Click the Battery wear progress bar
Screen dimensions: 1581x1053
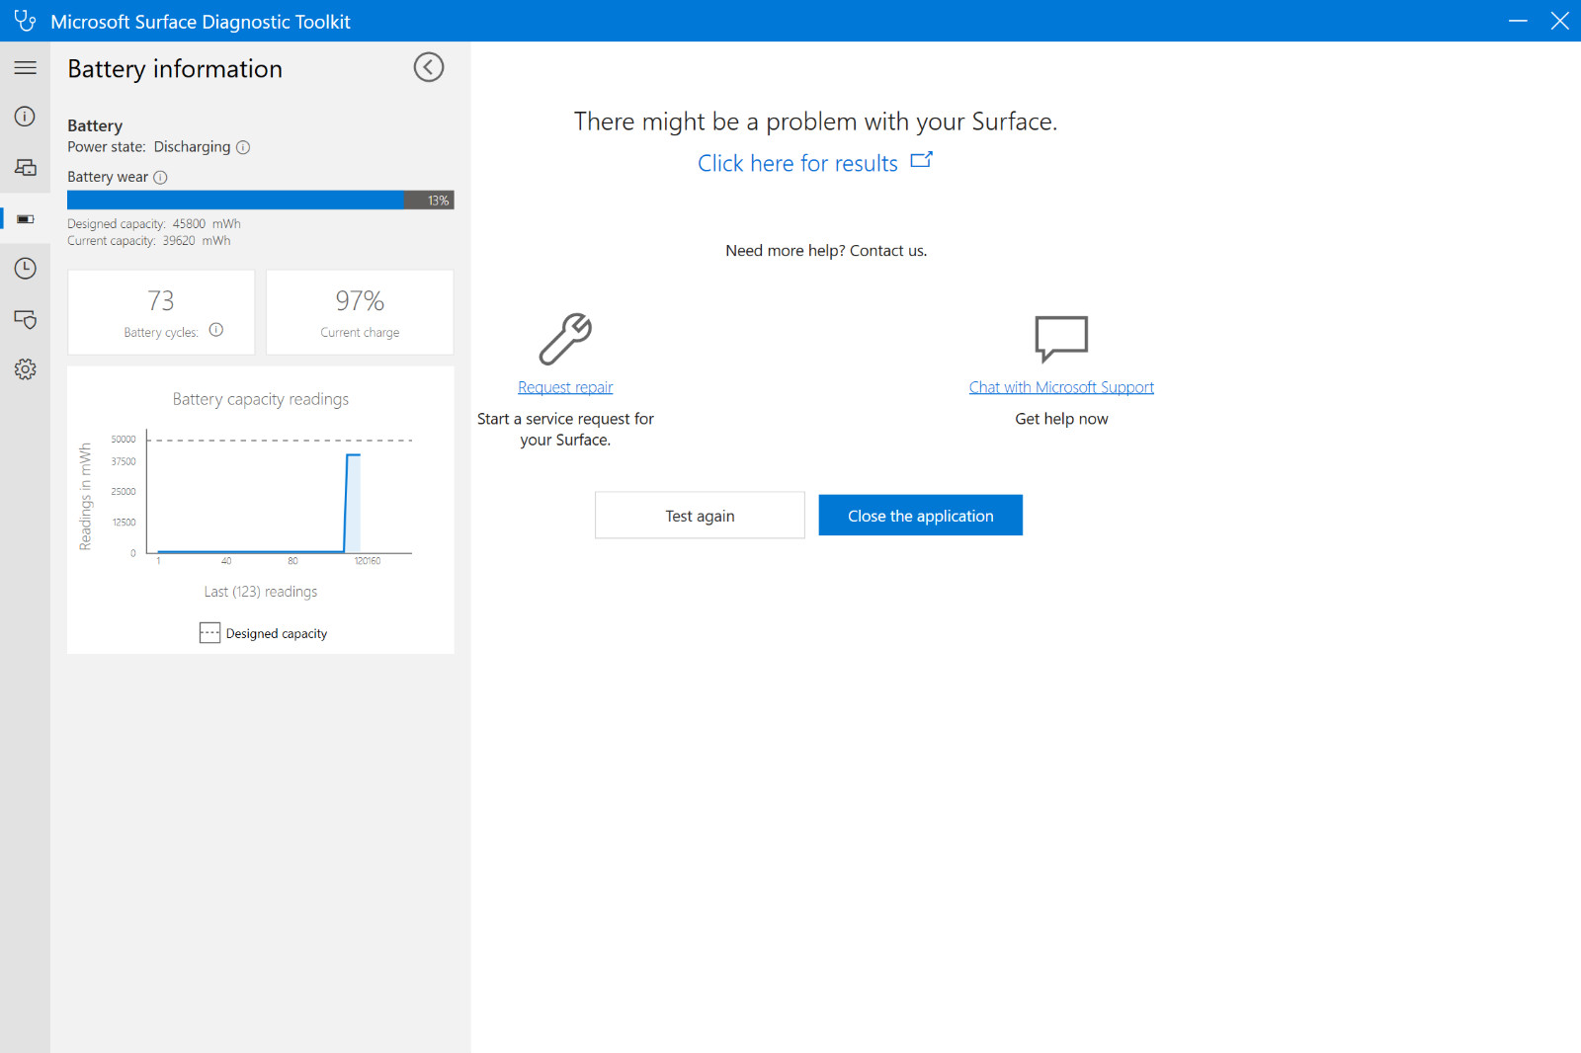[x=260, y=201]
